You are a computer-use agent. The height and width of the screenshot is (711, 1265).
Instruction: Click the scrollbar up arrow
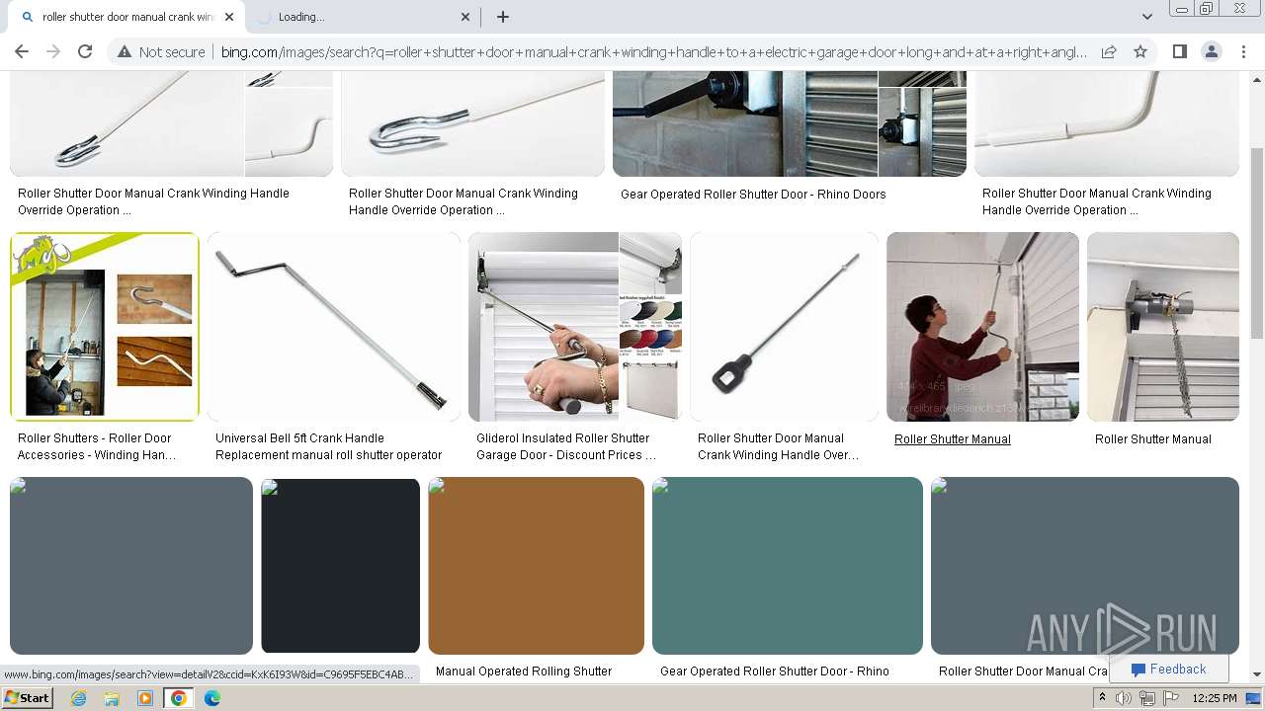coord(1256,79)
